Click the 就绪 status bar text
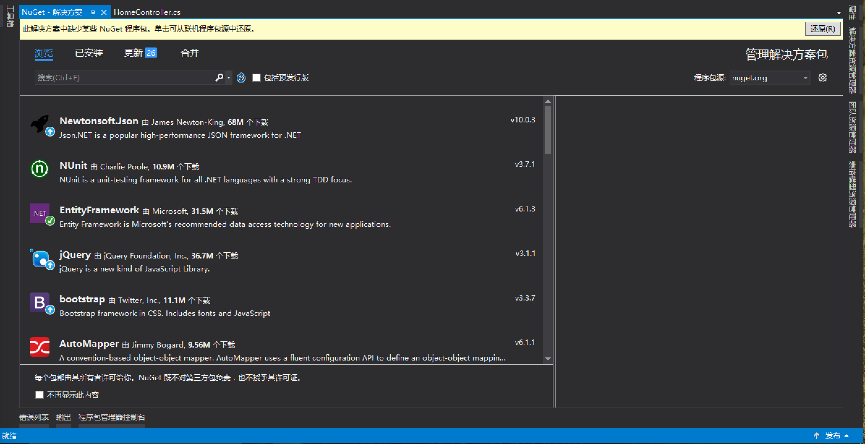 (x=9, y=436)
